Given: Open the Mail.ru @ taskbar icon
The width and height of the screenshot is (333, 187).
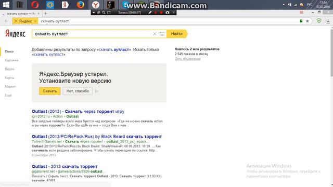Looking at the screenshot, I should point(50,5).
